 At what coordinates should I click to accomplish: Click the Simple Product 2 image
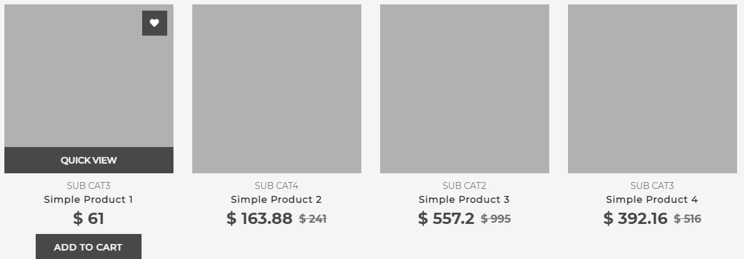pos(276,88)
